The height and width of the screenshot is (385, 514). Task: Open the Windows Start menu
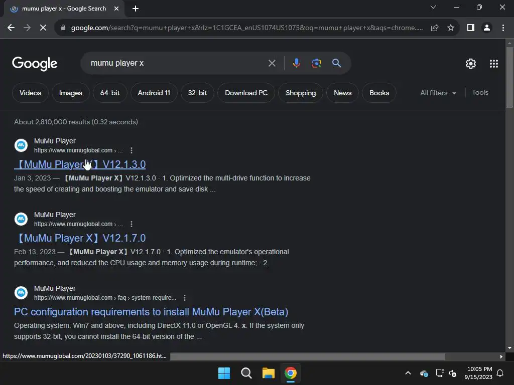point(224,373)
